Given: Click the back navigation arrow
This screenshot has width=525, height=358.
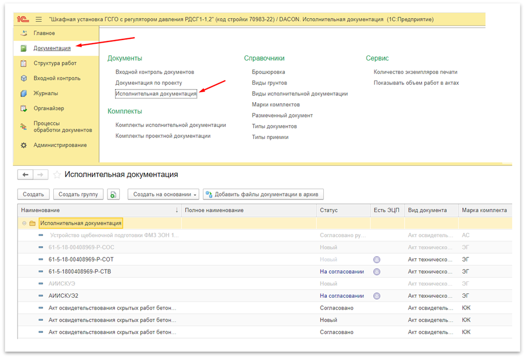Looking at the screenshot, I should point(26,175).
